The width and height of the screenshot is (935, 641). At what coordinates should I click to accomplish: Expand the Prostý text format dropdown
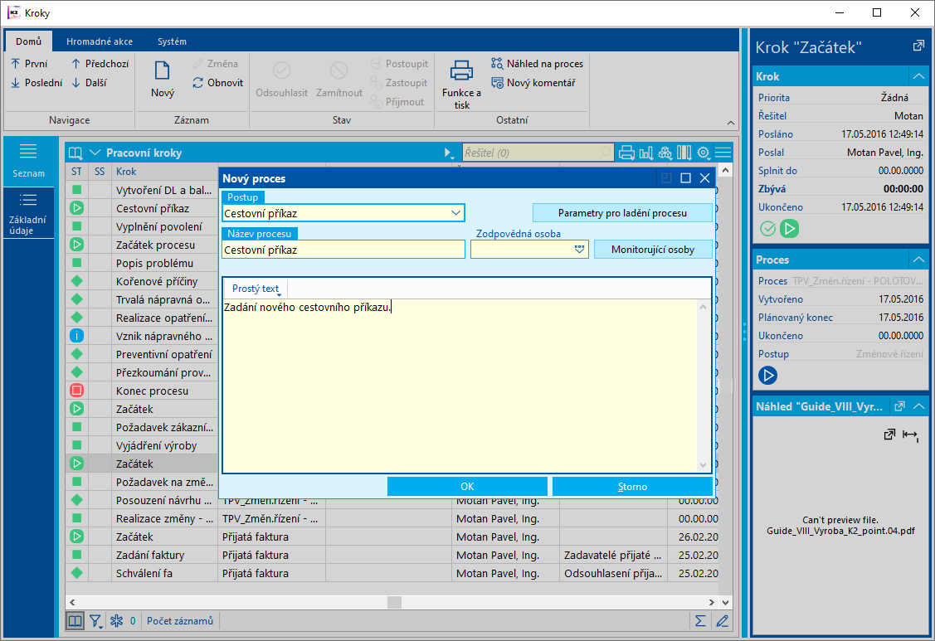click(x=256, y=289)
